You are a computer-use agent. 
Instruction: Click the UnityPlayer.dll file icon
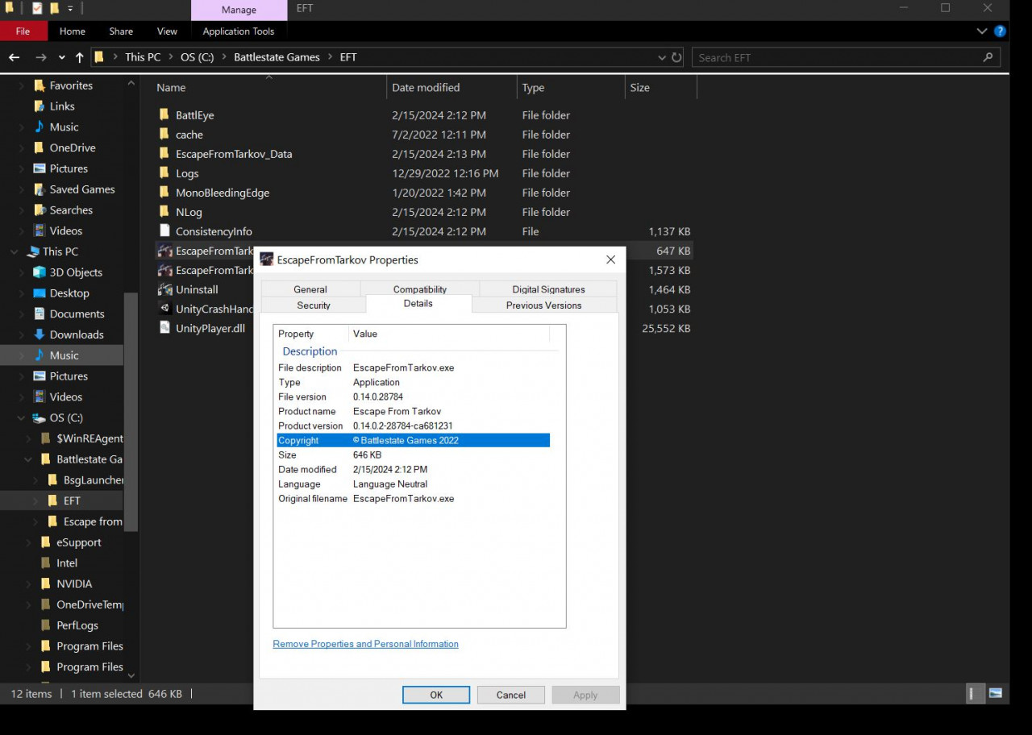[164, 328]
